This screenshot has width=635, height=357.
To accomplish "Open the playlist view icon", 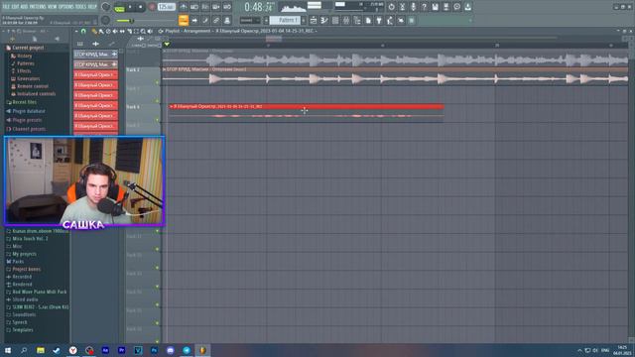I will 314,20.
